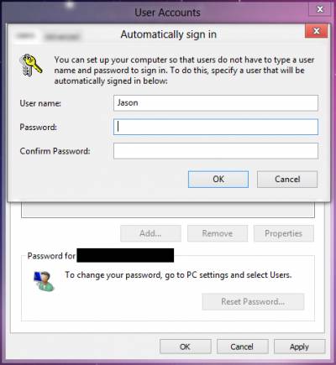This screenshot has height=365, width=336.
Task: Switch to the blurred first tab in User Accounts
Action: click(25, 36)
